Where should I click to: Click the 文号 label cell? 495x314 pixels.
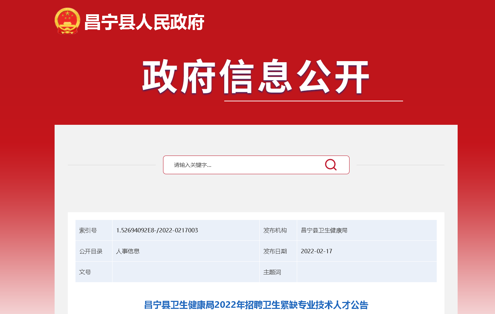85,272
